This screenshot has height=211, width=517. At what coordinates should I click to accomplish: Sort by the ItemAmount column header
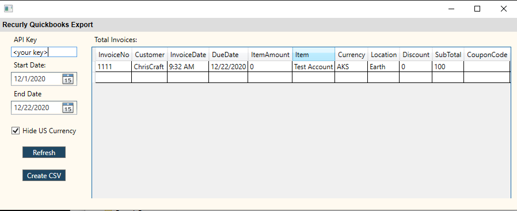point(270,55)
